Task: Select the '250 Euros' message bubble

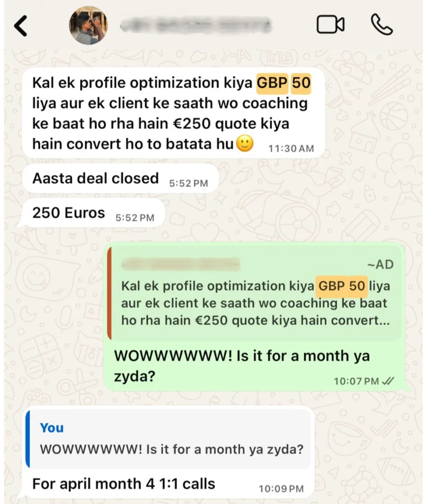Action: tap(93, 213)
